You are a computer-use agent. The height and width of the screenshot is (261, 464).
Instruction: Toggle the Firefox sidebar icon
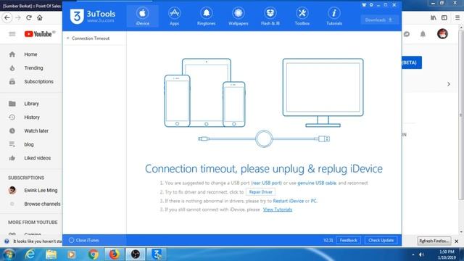click(444, 17)
